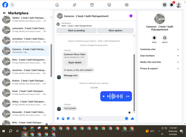Show hidden system tray icons

159,131
